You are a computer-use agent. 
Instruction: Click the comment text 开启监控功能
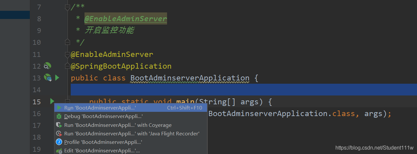coord(109,30)
